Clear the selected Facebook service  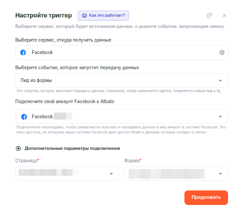click(x=222, y=52)
